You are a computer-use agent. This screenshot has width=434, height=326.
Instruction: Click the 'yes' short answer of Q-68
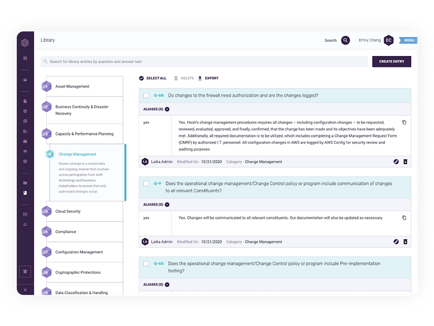[x=146, y=123]
